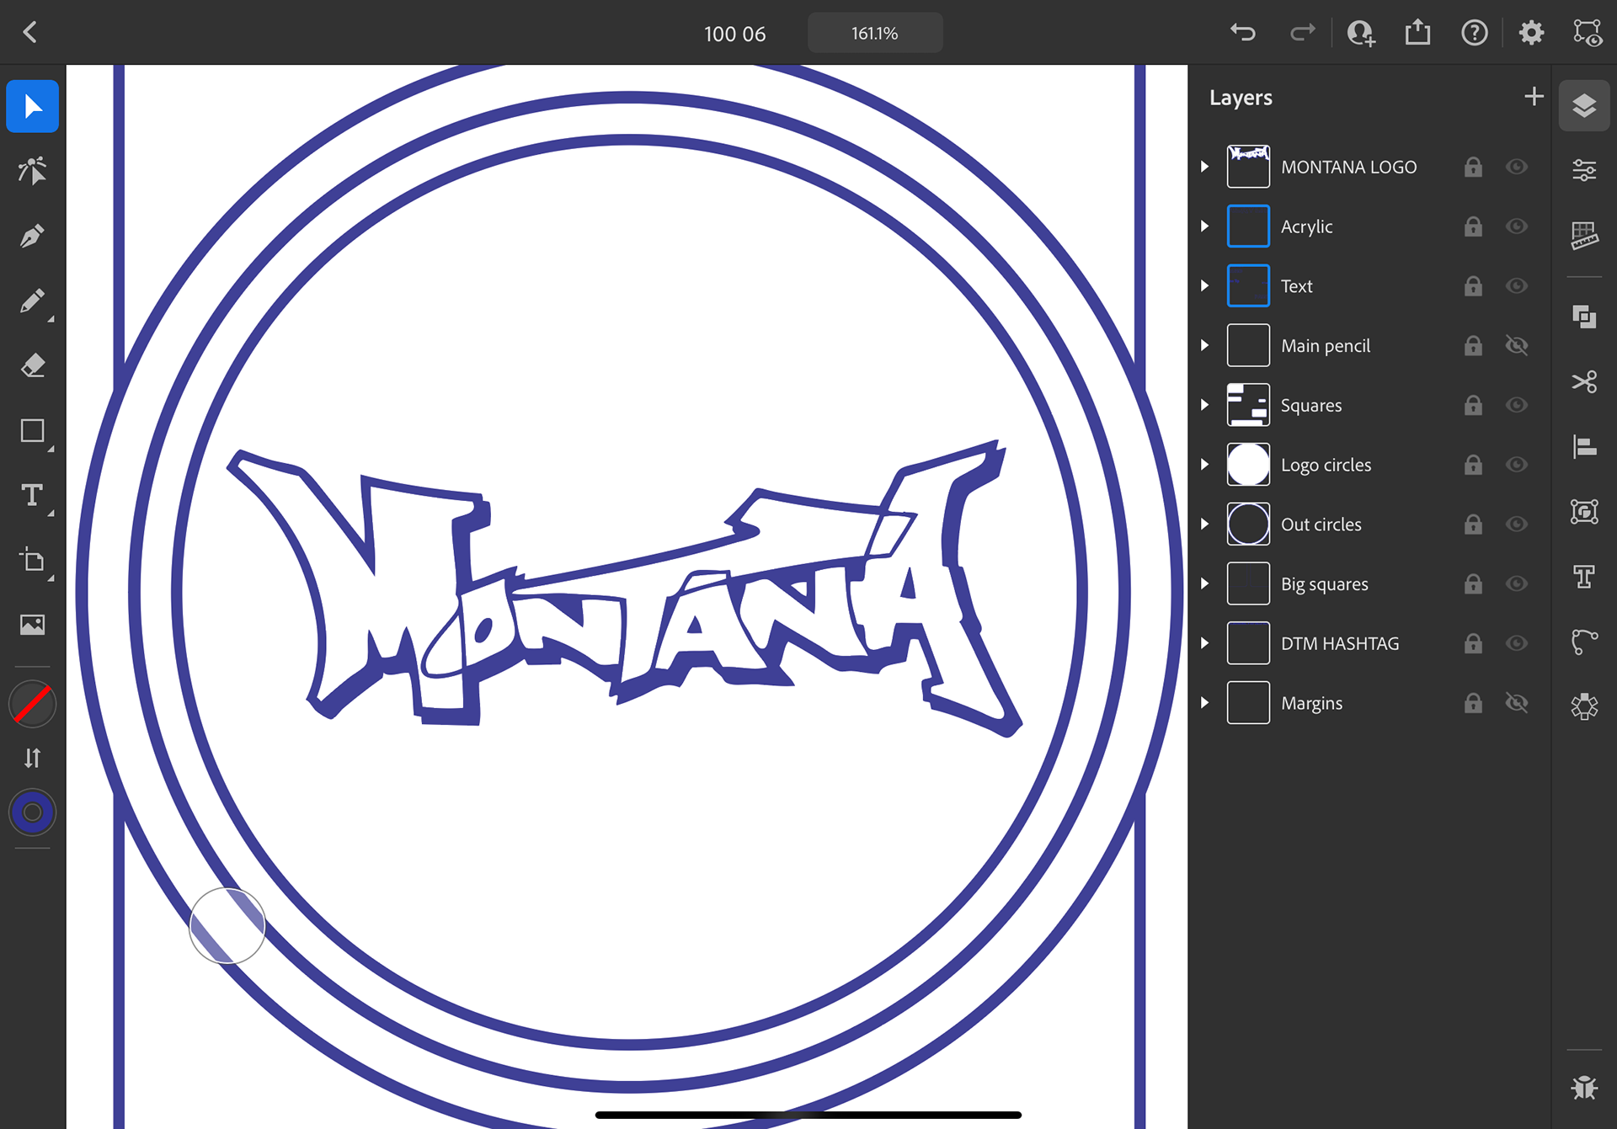Expand the DTM HASHTAG layer
Image resolution: width=1617 pixels, height=1129 pixels.
[x=1205, y=643]
